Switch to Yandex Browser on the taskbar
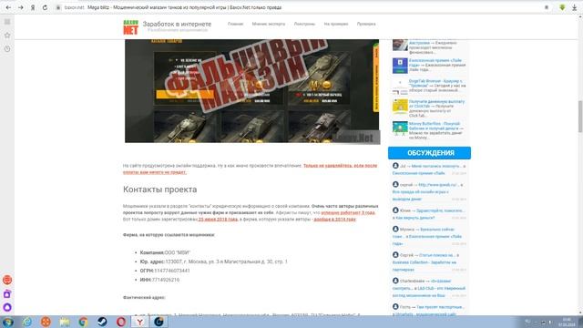Viewport: 583px width, 328px height. (x=139, y=322)
